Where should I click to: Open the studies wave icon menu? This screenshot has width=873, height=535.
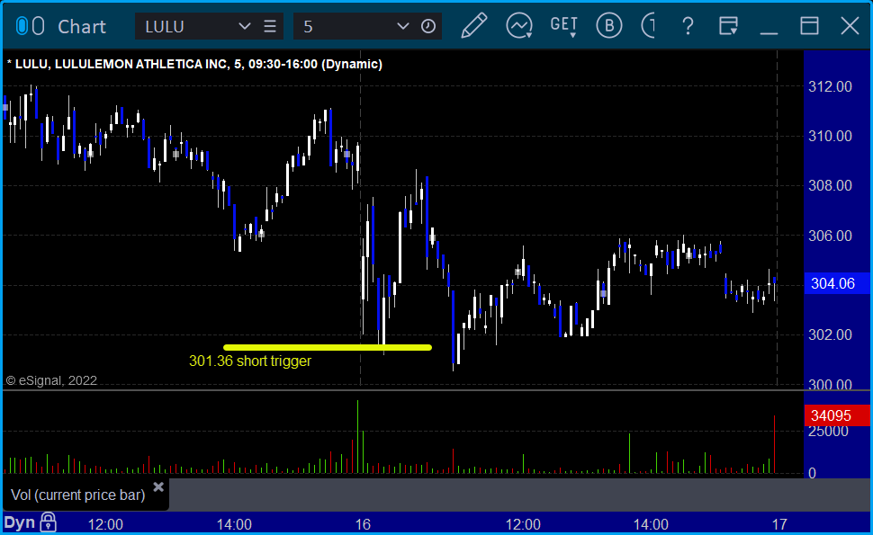click(x=519, y=25)
